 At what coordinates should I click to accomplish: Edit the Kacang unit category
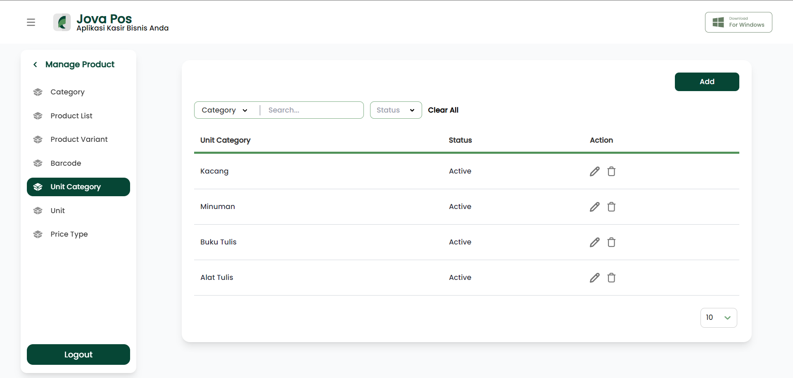(x=594, y=171)
